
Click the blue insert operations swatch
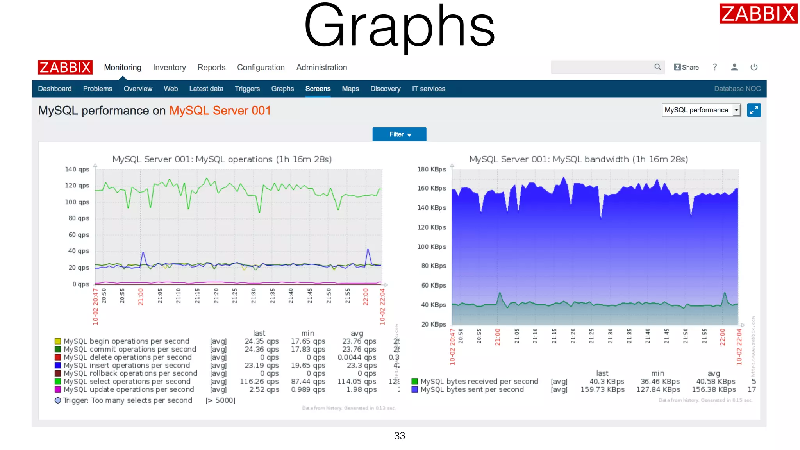pyautogui.click(x=58, y=365)
